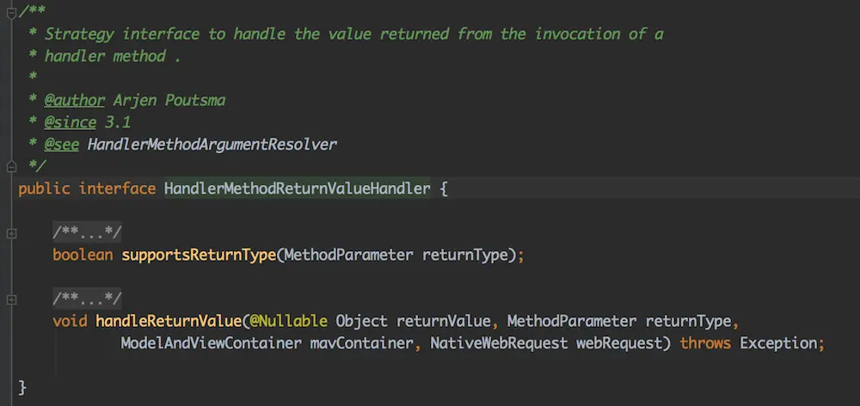Screen dimensions: 860x406
Task: Click the folded comment placeholder above supportsReturnType
Action: click(x=87, y=232)
